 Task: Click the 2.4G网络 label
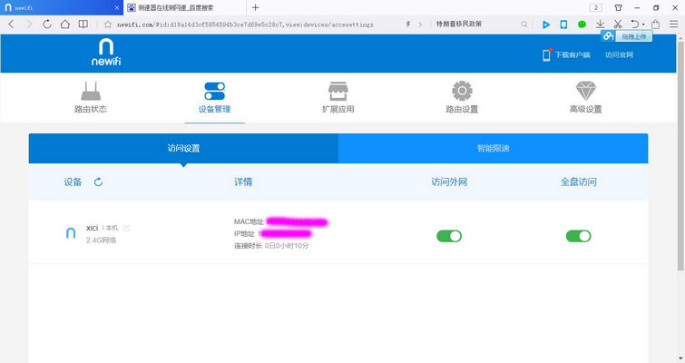101,240
